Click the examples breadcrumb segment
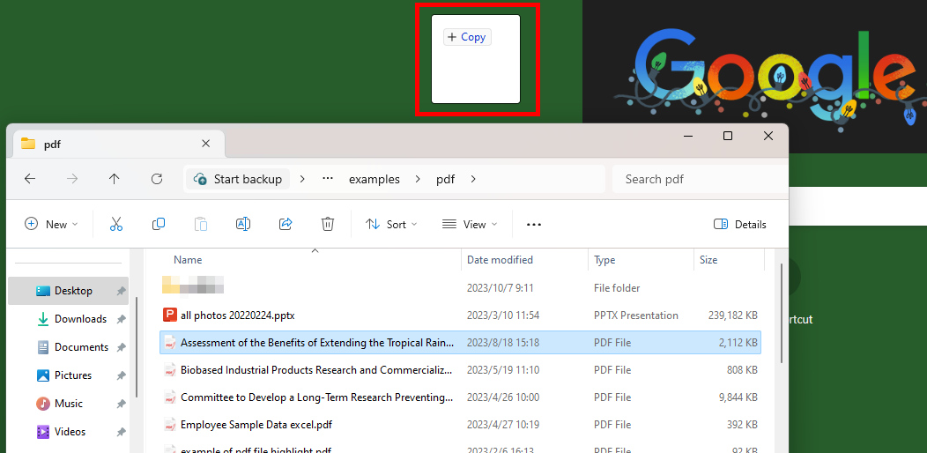The height and width of the screenshot is (453, 927). 375,179
